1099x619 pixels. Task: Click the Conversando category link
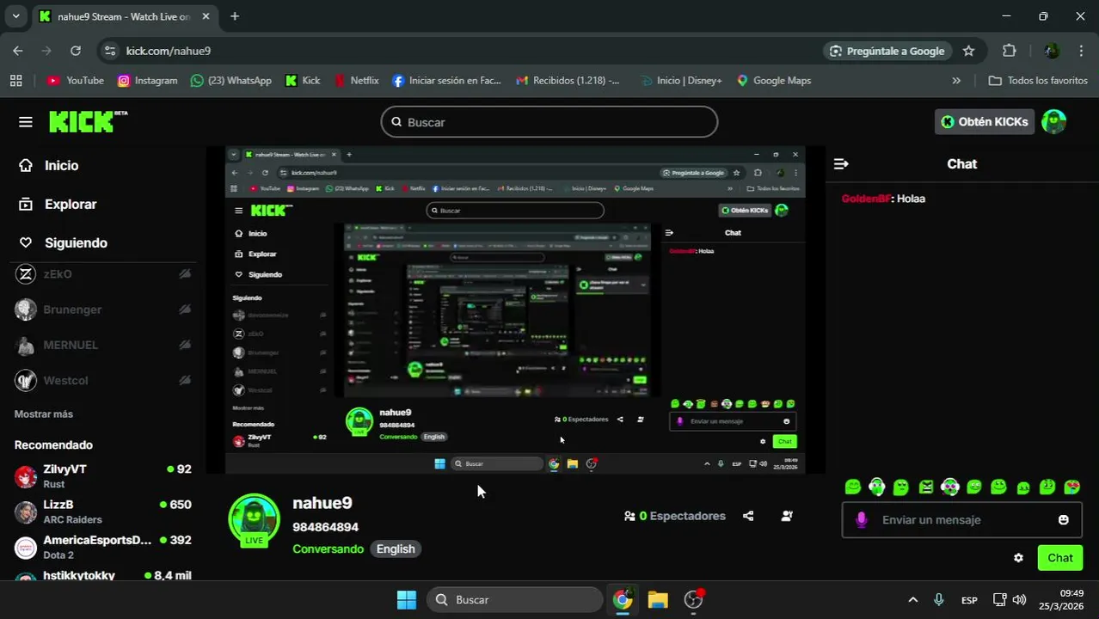328,549
